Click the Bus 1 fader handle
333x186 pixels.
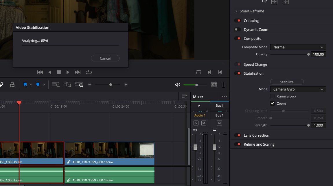[214, 147]
